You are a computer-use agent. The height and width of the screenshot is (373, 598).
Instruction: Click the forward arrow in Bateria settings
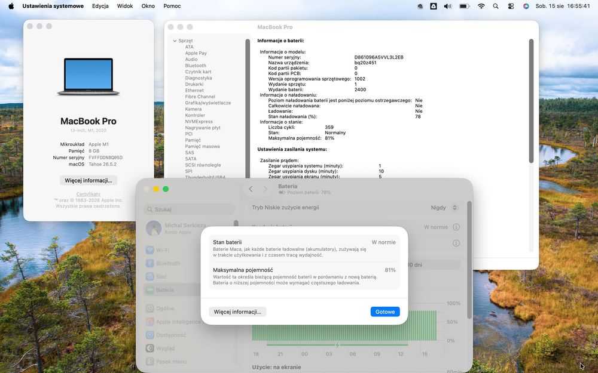point(266,189)
